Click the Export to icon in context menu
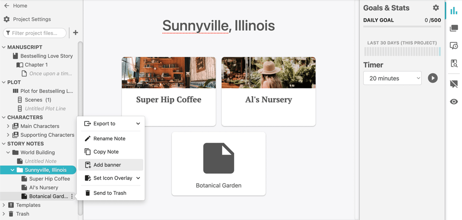The image size is (462, 220). (87, 123)
